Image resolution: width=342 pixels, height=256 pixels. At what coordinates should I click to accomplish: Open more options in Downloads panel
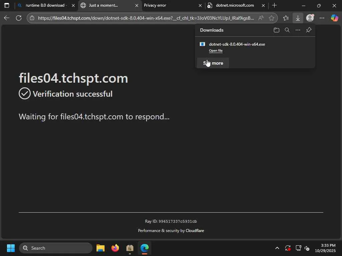298,30
